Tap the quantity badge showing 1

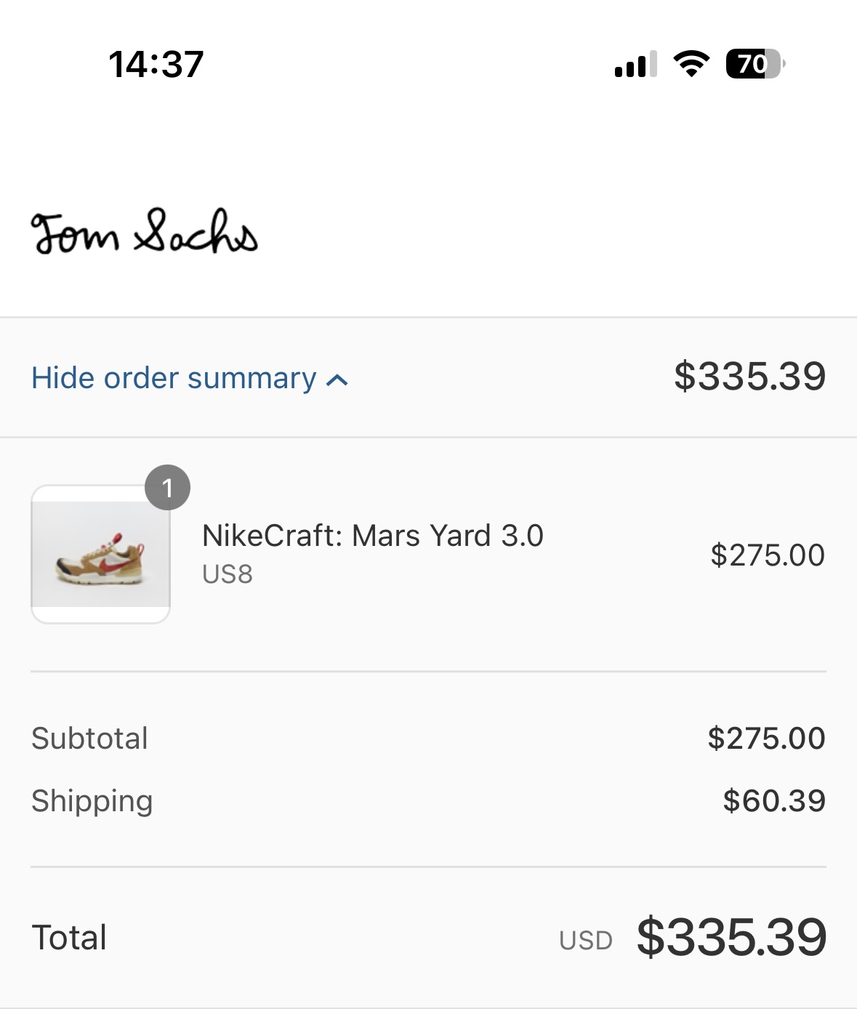point(168,488)
